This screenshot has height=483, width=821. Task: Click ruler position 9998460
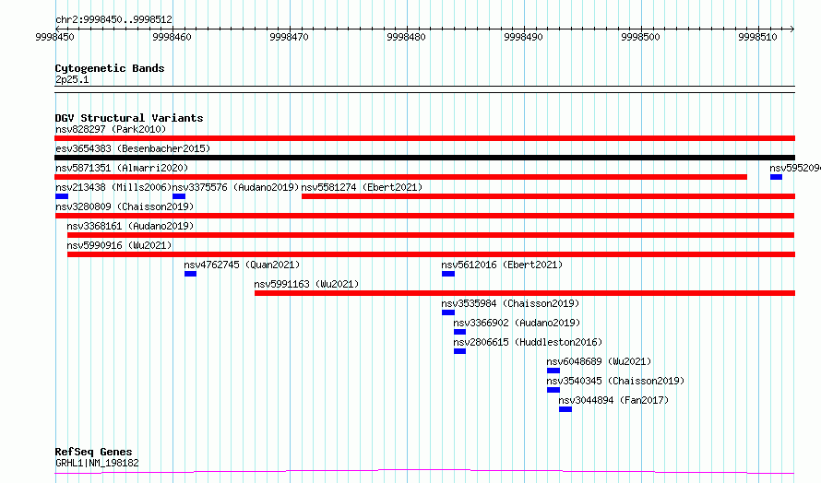click(173, 37)
